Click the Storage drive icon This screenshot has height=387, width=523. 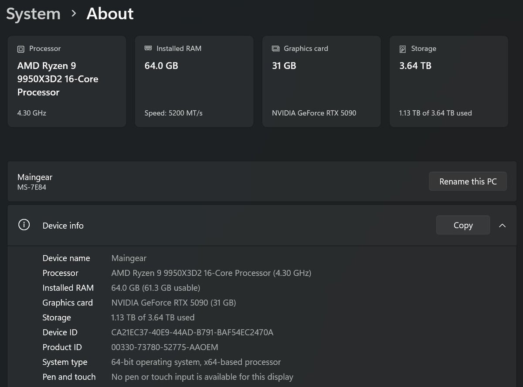point(403,49)
